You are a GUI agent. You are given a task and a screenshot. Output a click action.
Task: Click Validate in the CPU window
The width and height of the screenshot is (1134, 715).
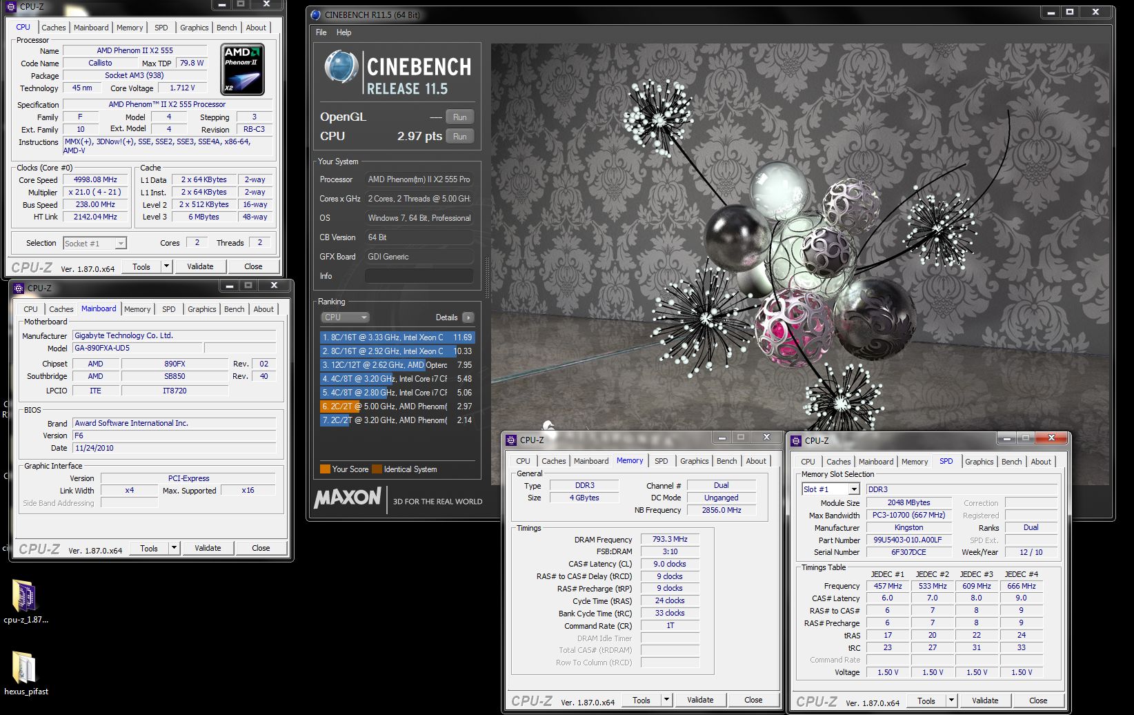[x=200, y=266]
